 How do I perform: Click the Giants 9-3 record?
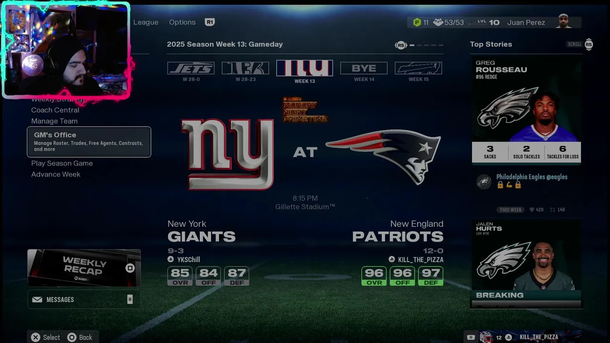pos(175,251)
